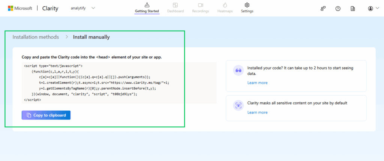
Task: Click the Settings gear icon
Action: [247, 5]
